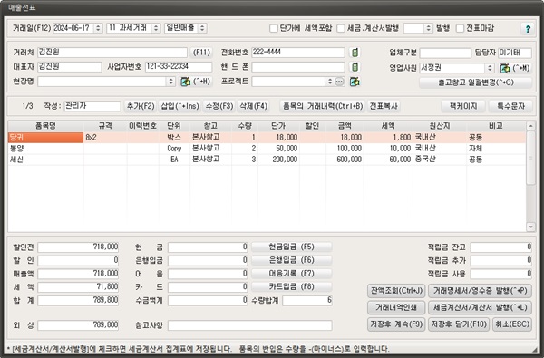Click the 중국산 origin cell

(439, 160)
